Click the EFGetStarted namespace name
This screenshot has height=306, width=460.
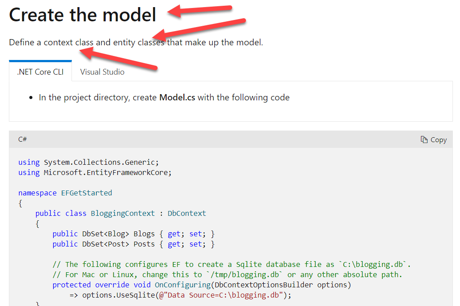(87, 193)
